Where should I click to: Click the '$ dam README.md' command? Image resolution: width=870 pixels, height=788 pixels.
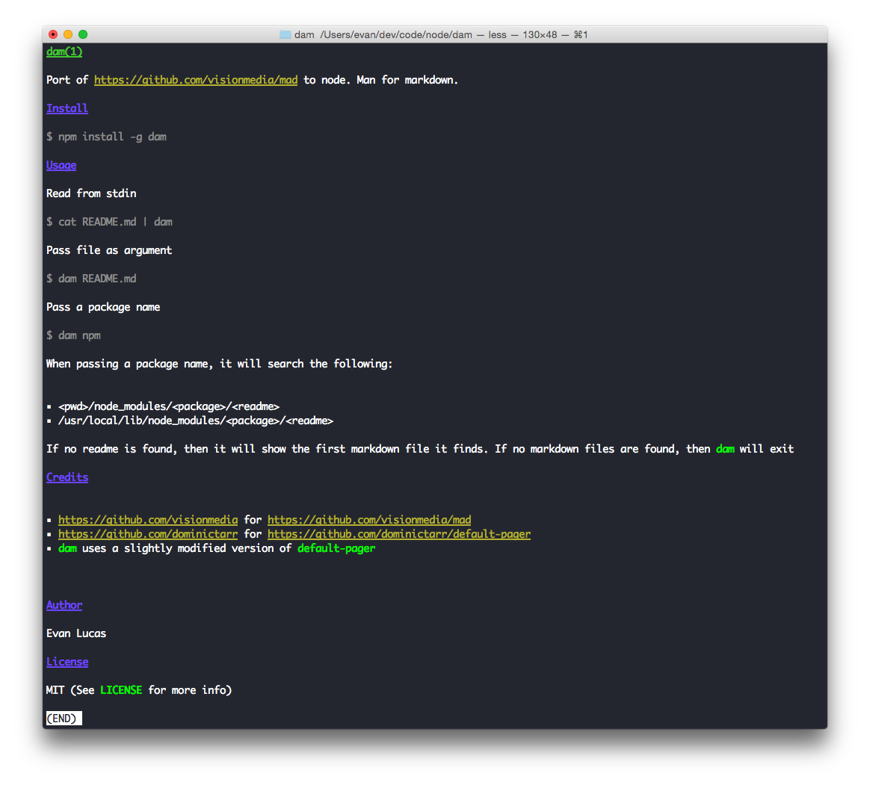(91, 279)
